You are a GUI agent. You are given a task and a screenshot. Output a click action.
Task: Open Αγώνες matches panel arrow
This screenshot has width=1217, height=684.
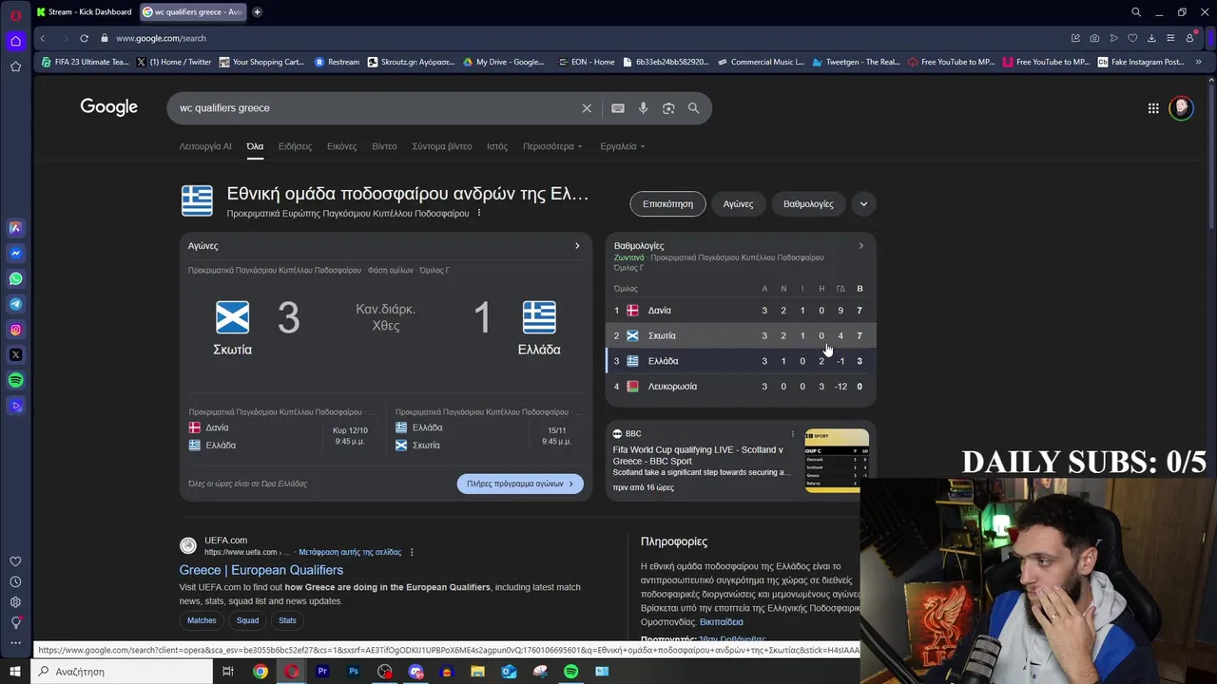tap(577, 246)
